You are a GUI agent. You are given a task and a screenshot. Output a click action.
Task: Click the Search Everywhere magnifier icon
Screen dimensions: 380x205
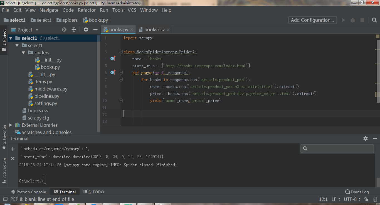(374, 20)
